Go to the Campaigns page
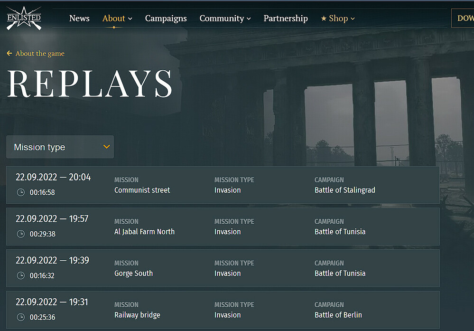Screen dimensions: 474x331 point(166,19)
